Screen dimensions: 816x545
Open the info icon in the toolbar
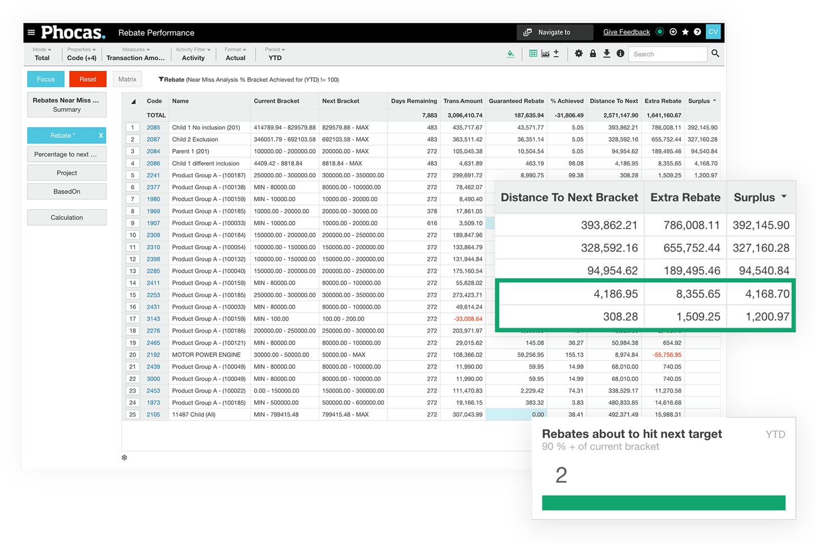pos(620,53)
